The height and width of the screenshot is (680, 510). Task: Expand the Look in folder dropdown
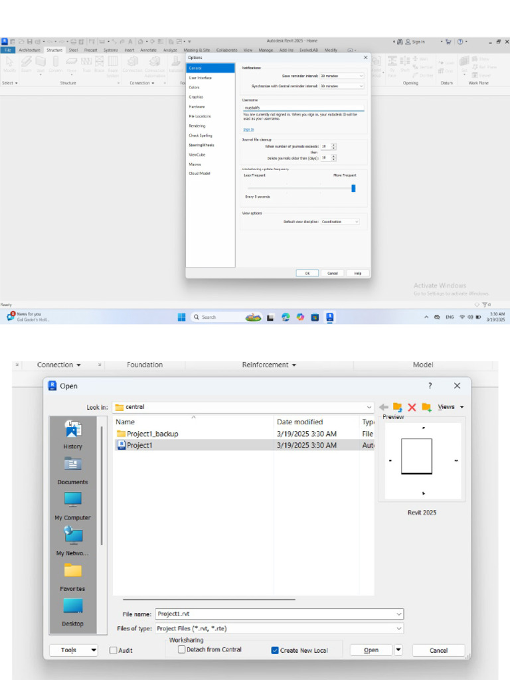[x=369, y=407]
